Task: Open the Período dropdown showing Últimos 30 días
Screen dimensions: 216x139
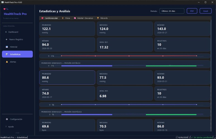Action: point(172,11)
